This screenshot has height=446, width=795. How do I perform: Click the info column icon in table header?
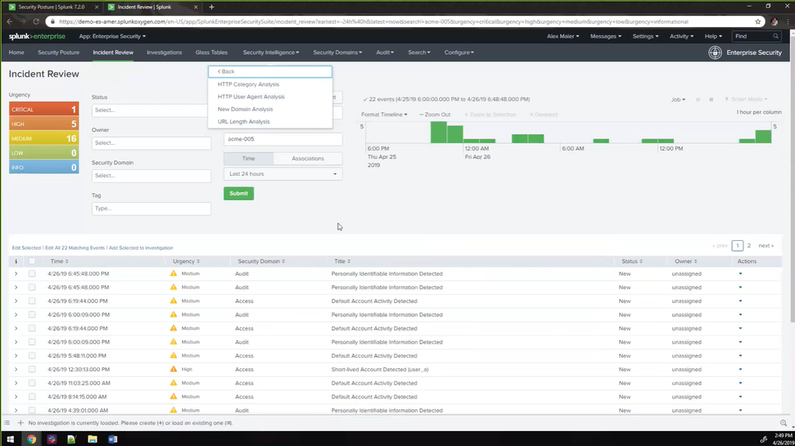point(16,262)
